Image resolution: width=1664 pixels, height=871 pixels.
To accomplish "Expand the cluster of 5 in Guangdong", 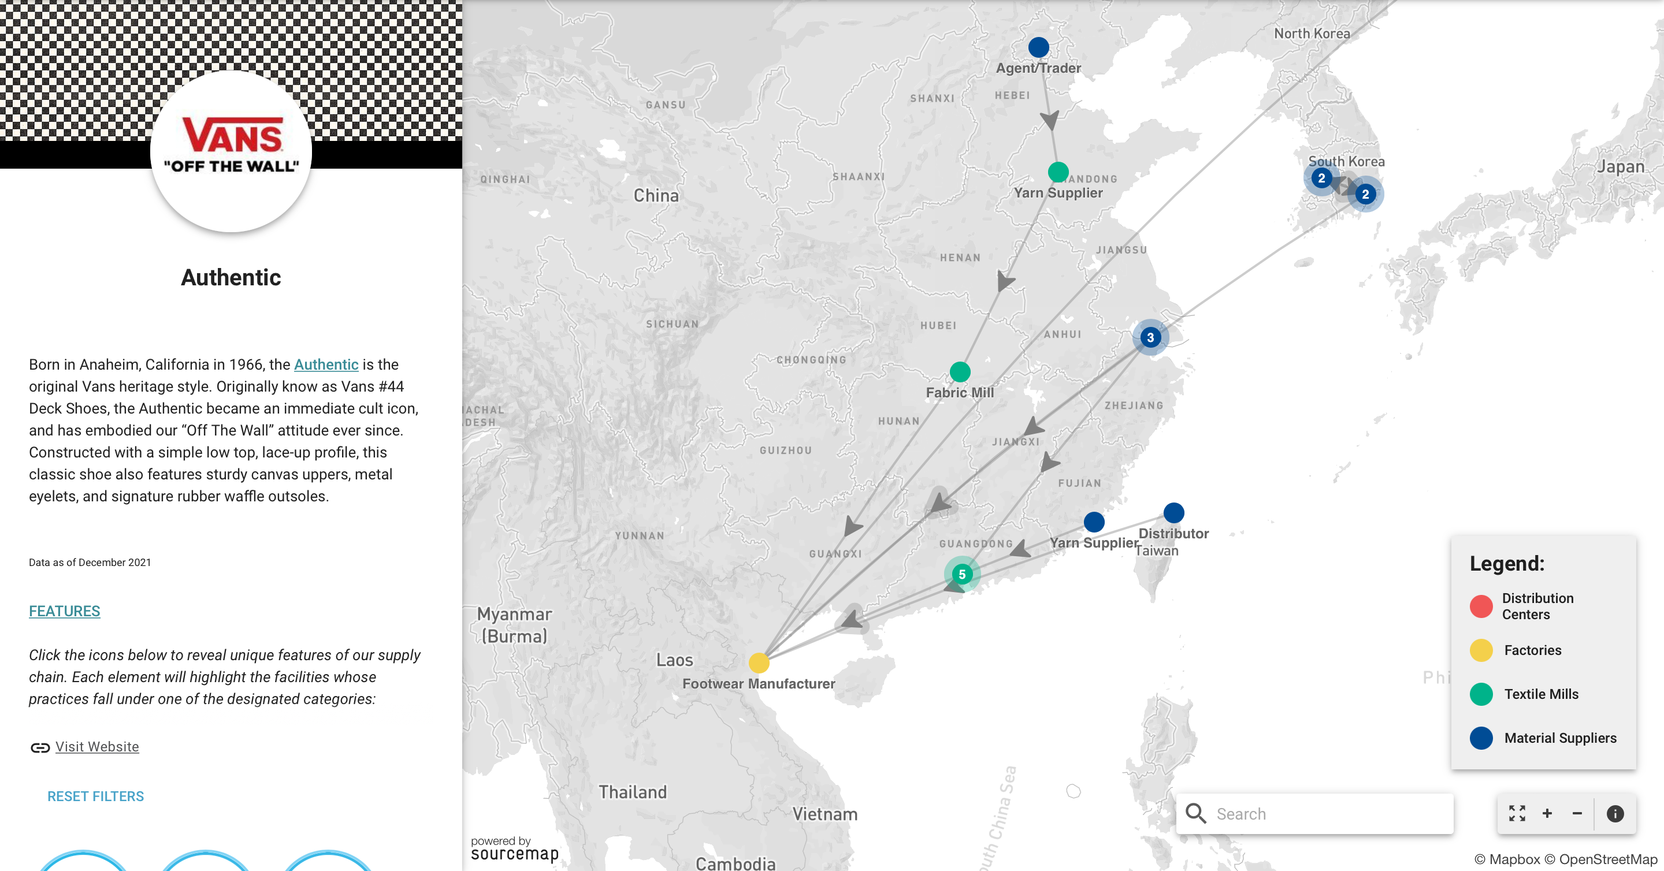I will [x=962, y=574].
